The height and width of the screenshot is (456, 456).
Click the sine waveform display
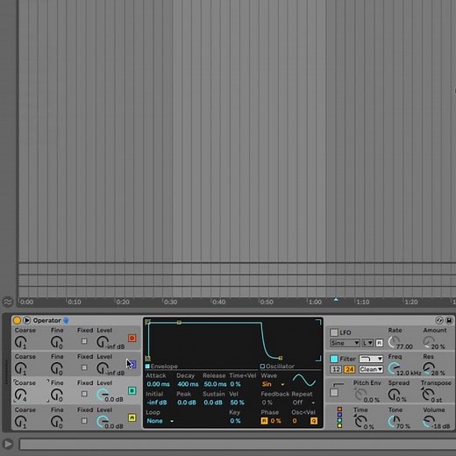tap(304, 381)
